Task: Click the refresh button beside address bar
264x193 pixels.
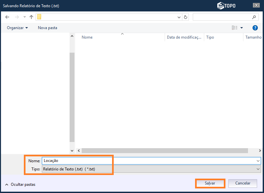Action: 186,17
